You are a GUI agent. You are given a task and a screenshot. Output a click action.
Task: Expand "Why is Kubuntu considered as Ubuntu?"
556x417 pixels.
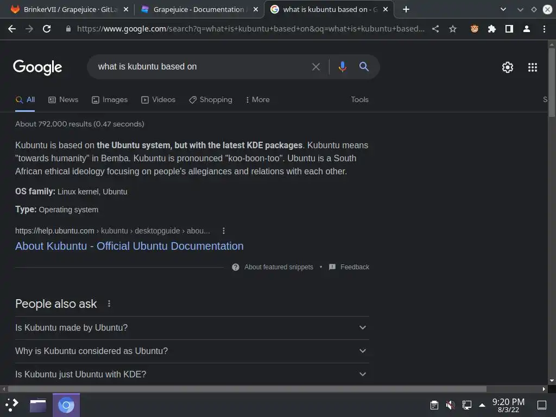coord(192,351)
